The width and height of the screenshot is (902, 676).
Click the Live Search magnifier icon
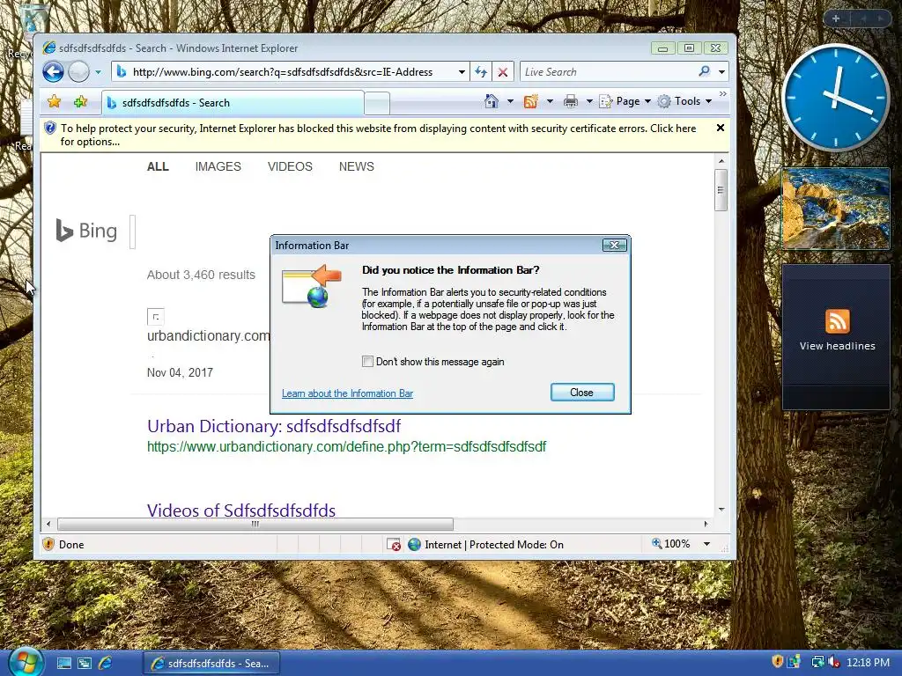coord(704,71)
